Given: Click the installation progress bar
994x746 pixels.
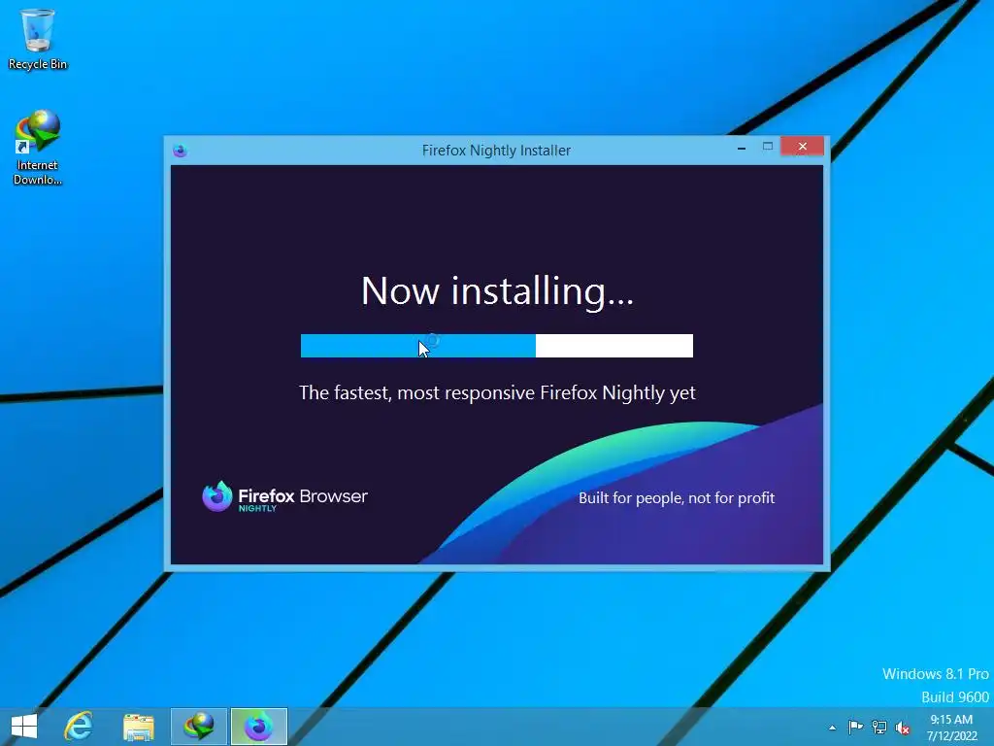Looking at the screenshot, I should (497, 346).
